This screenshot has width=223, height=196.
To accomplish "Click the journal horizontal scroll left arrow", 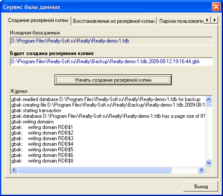I will pos(14,170).
